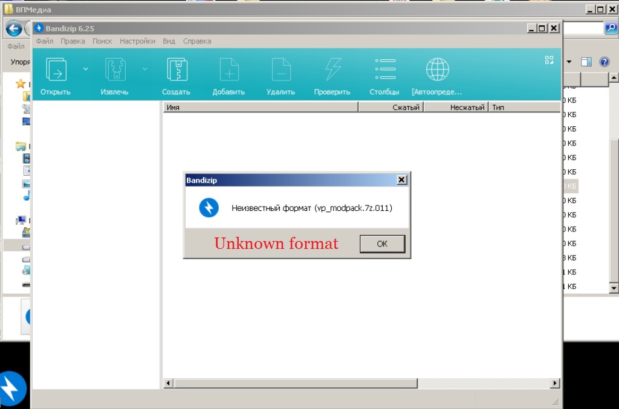Screen dimensions: 619x409
Task: Click the Удалить (Delete) toolbar icon
Action: [x=281, y=69]
